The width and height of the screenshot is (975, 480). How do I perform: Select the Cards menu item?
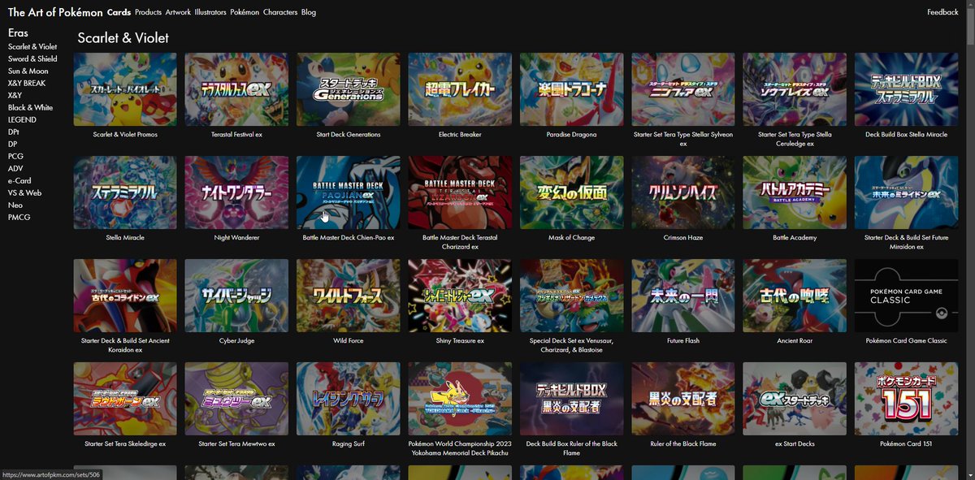pos(119,12)
